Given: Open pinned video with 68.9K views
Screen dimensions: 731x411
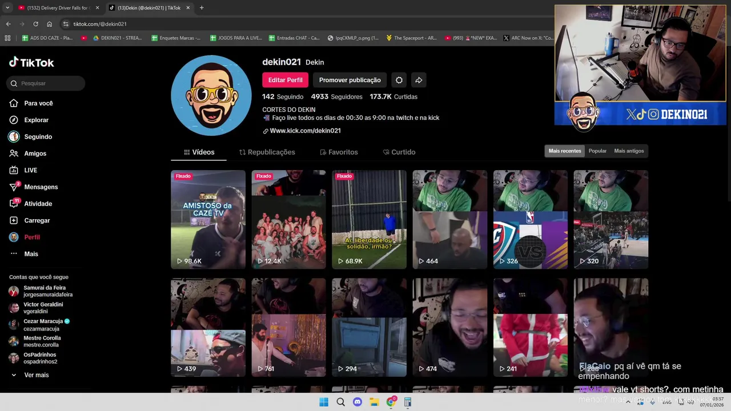Looking at the screenshot, I should point(369,219).
